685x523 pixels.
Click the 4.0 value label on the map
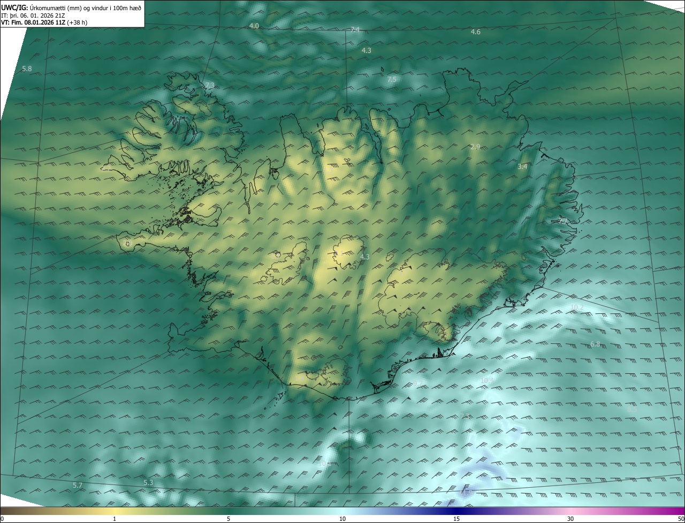[254, 26]
